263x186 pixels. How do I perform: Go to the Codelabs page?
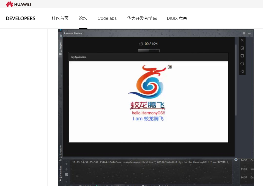107,18
